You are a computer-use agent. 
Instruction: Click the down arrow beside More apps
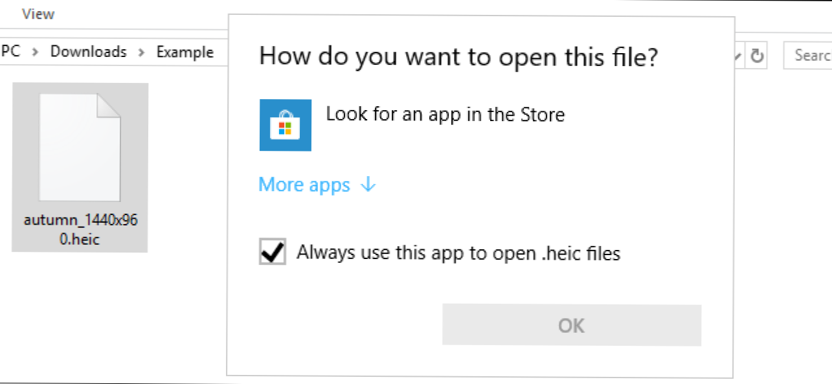tap(368, 185)
